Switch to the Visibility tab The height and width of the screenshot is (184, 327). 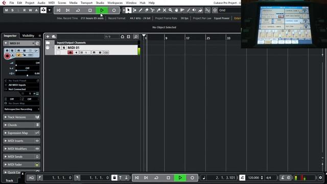(28, 36)
